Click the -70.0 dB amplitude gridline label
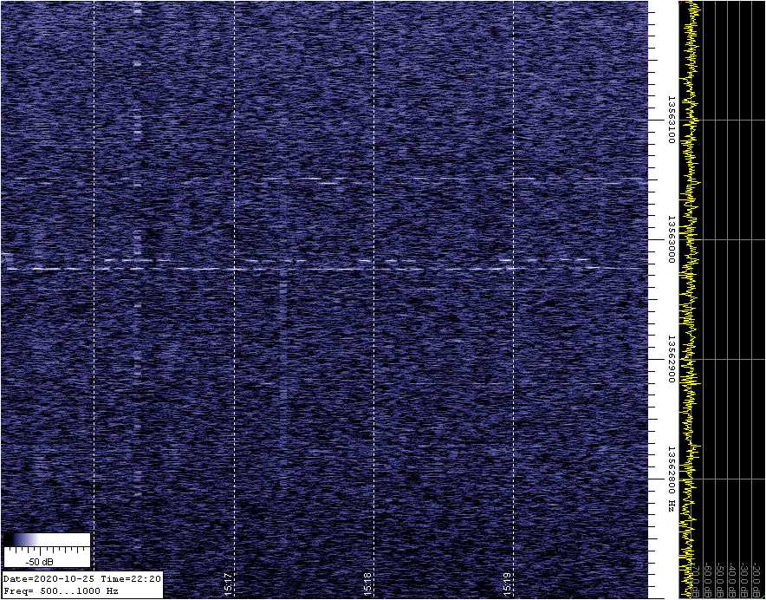The width and height of the screenshot is (766, 600). [x=694, y=579]
